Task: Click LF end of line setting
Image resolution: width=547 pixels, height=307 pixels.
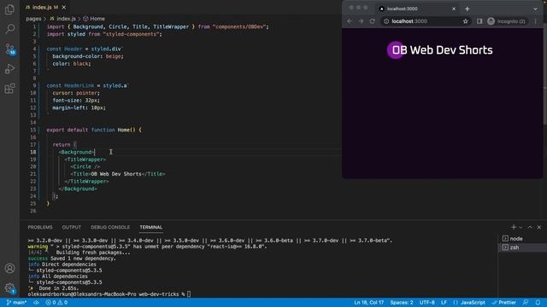Action: [x=444, y=303]
